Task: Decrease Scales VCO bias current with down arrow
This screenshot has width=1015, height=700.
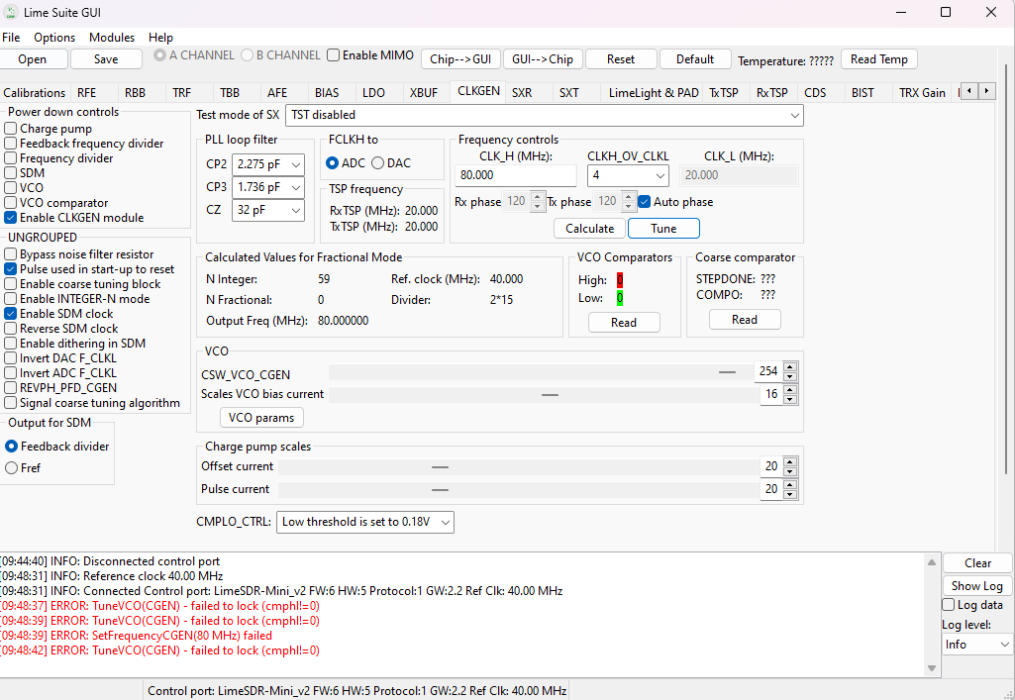Action: point(790,399)
